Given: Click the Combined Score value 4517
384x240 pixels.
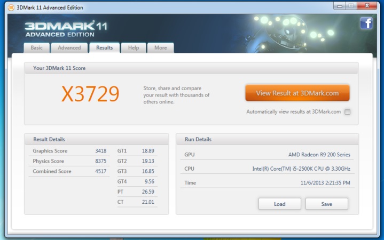Looking at the screenshot, I should coord(100,171).
